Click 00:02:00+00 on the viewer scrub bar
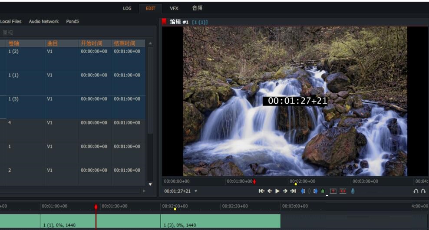 [302, 181]
